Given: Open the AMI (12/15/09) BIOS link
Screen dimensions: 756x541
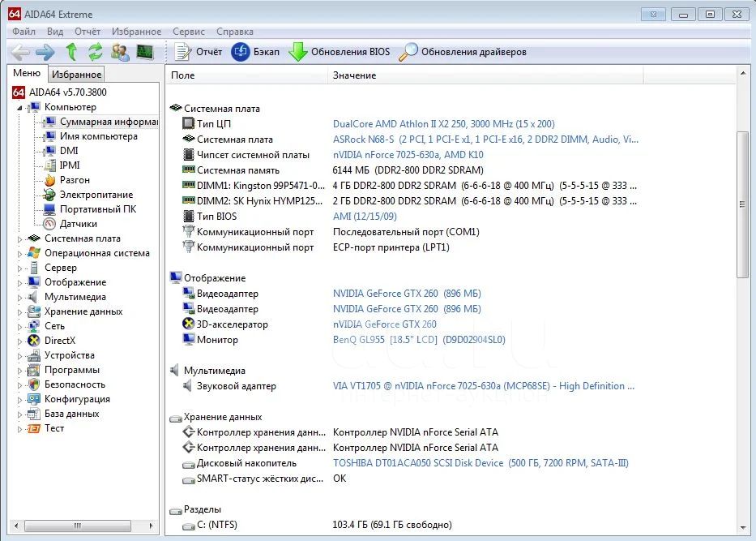Looking at the screenshot, I should 365,217.
